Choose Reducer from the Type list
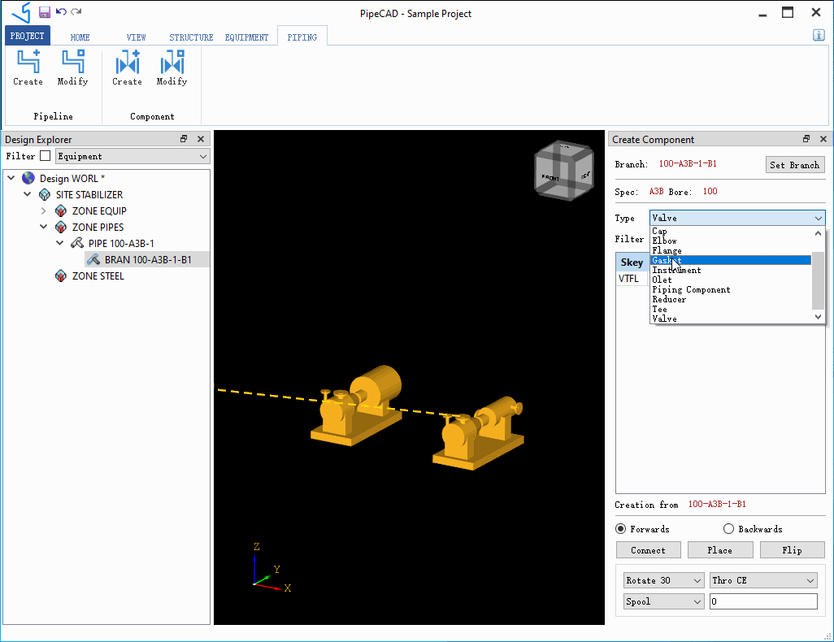The width and height of the screenshot is (834, 642). (x=731, y=299)
